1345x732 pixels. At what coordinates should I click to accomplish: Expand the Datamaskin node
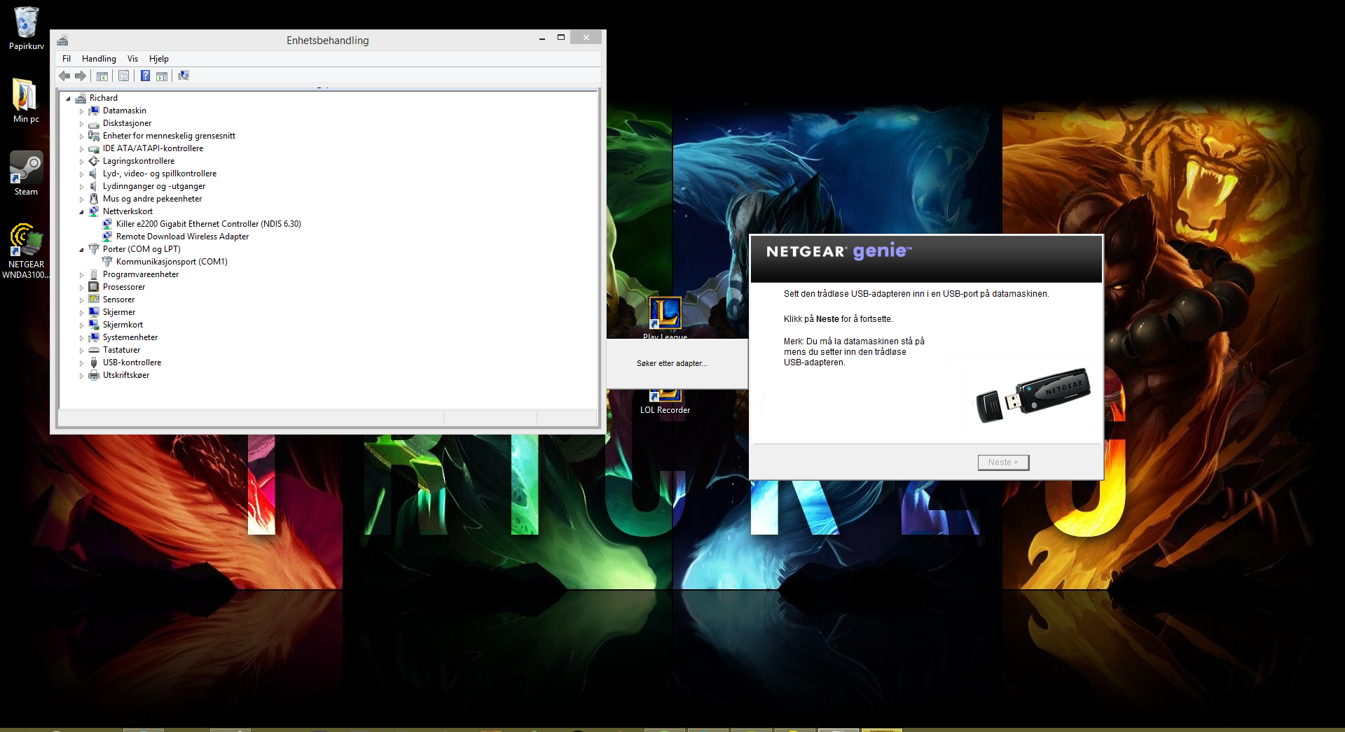tap(81, 111)
